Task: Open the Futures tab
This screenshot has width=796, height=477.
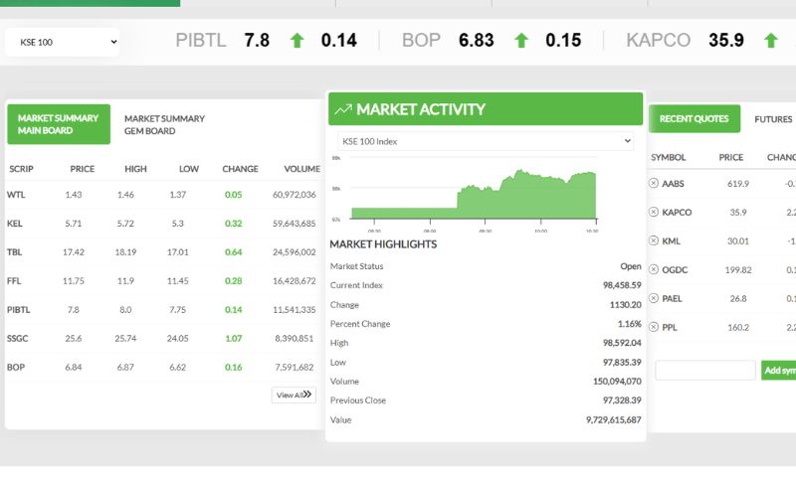Action: click(x=773, y=119)
